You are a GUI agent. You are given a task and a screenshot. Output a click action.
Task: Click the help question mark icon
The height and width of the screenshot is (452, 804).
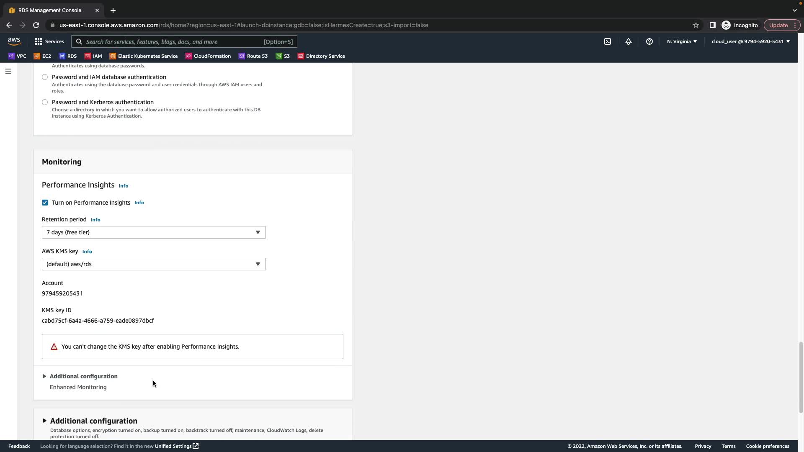pyautogui.click(x=649, y=41)
